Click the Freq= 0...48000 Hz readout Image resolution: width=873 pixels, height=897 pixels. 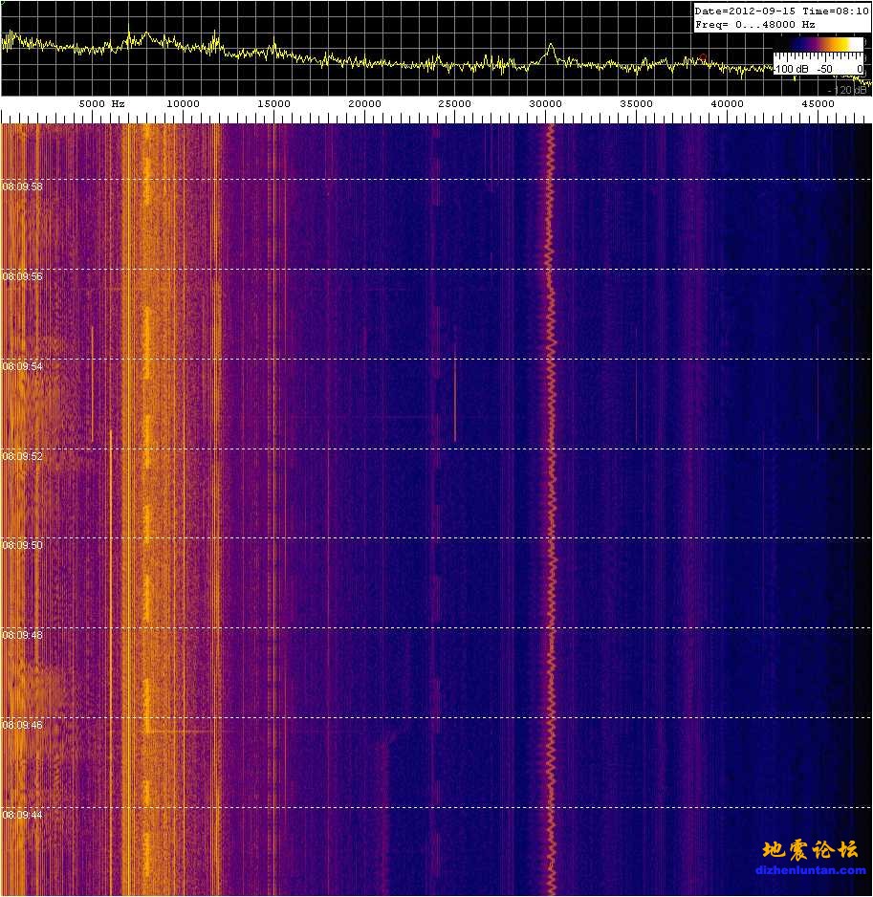(754, 25)
